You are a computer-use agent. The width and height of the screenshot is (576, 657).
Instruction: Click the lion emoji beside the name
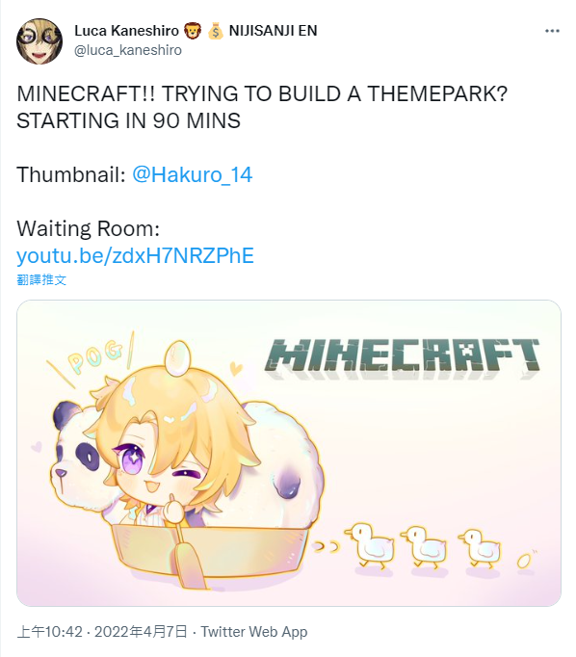[193, 31]
